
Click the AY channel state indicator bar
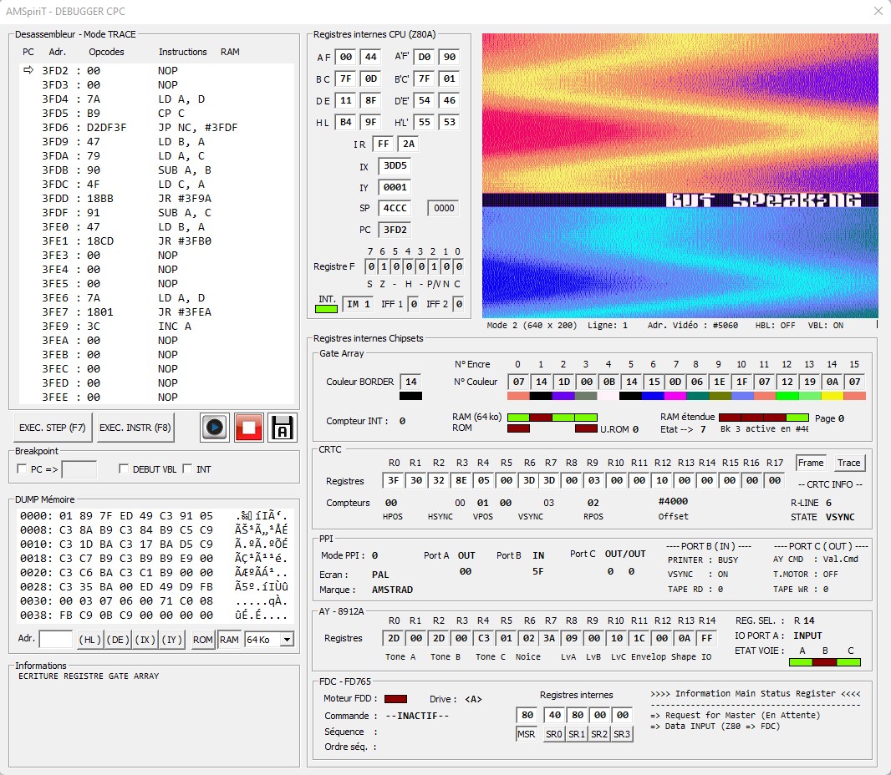click(824, 662)
